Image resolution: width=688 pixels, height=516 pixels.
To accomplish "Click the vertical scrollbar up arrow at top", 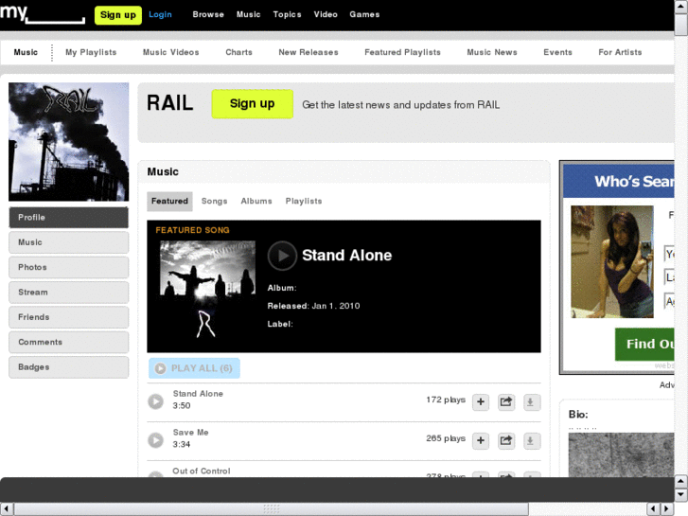I will click(x=681, y=5).
